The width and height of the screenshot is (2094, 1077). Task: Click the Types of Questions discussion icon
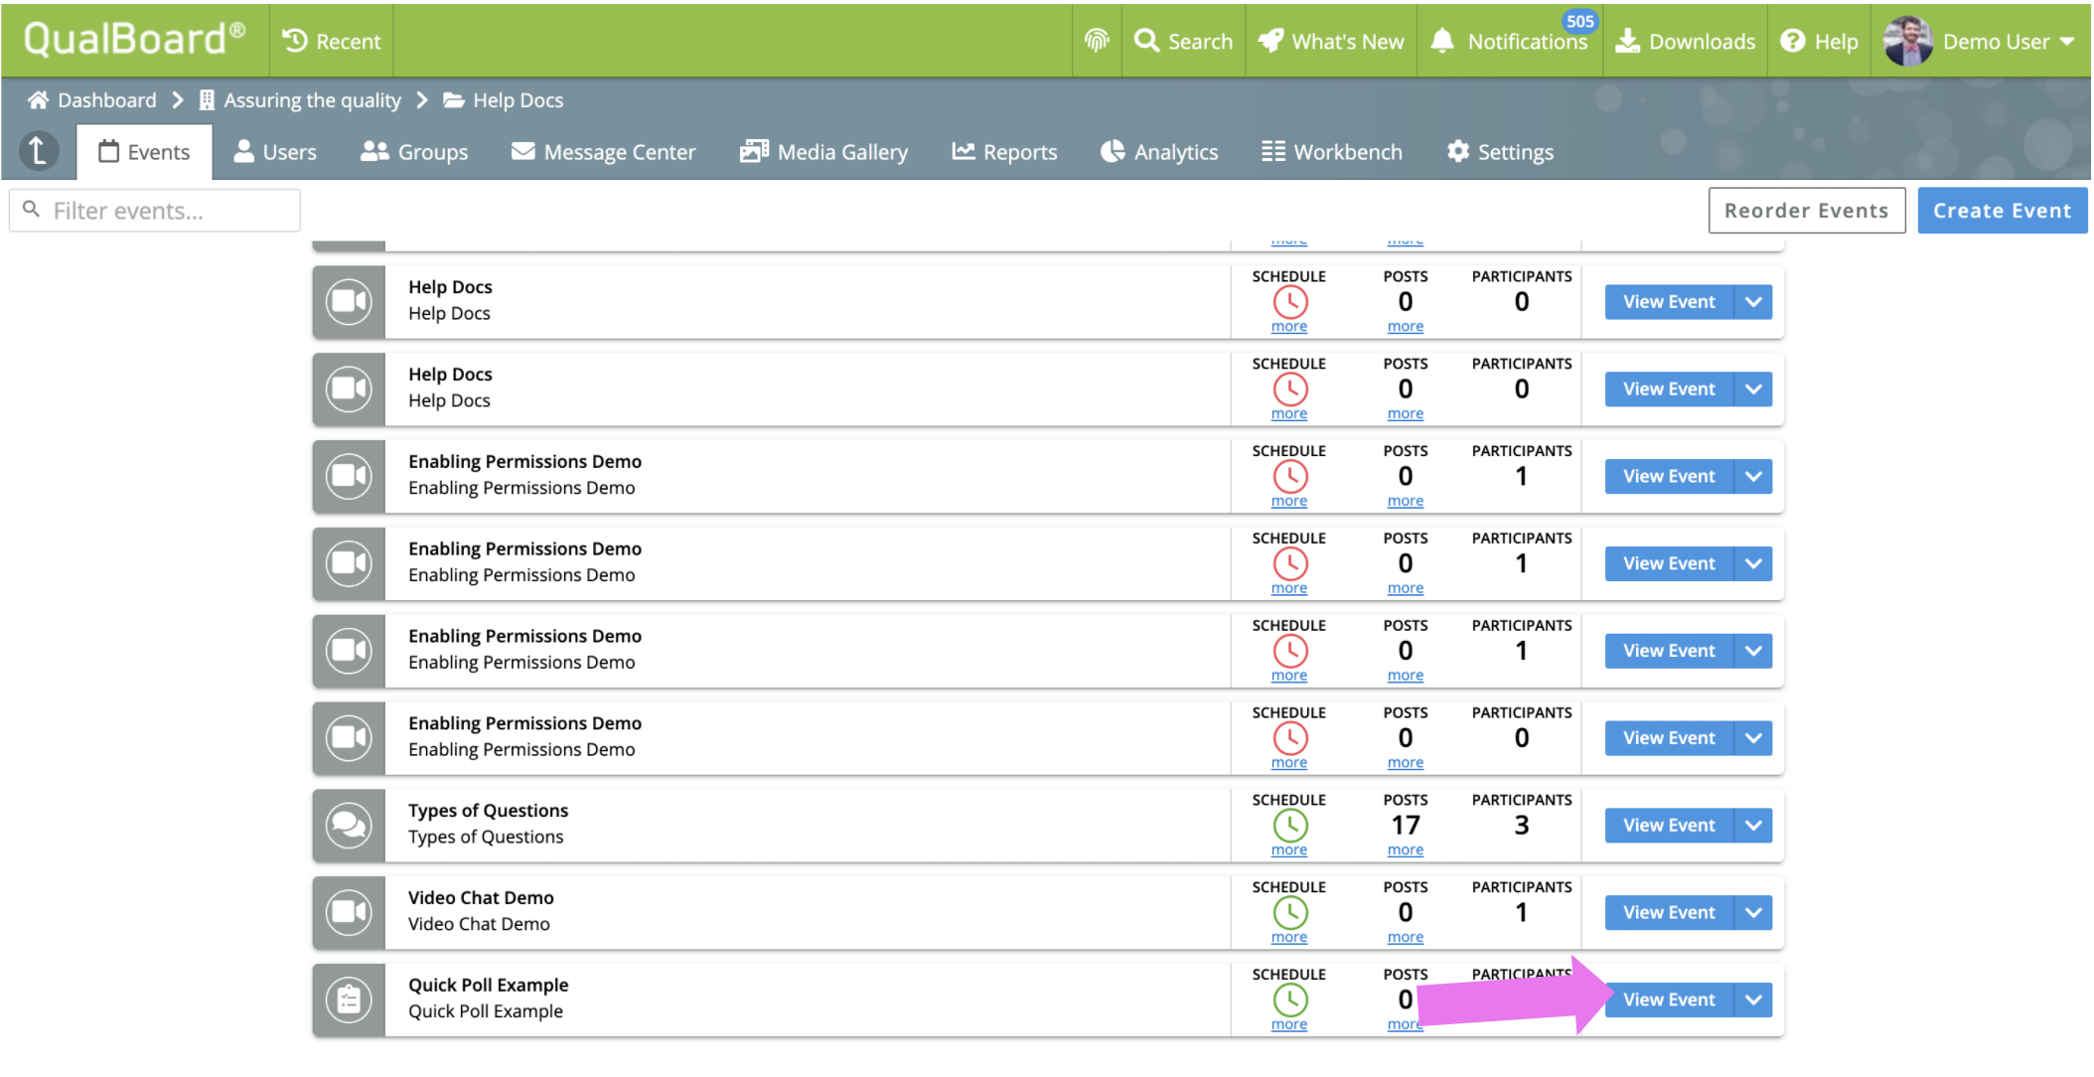click(349, 825)
